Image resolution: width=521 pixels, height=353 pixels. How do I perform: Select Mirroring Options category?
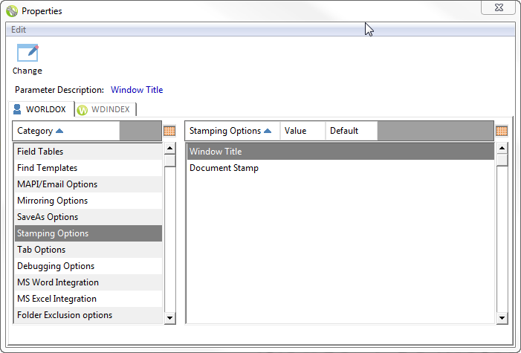[x=88, y=201]
